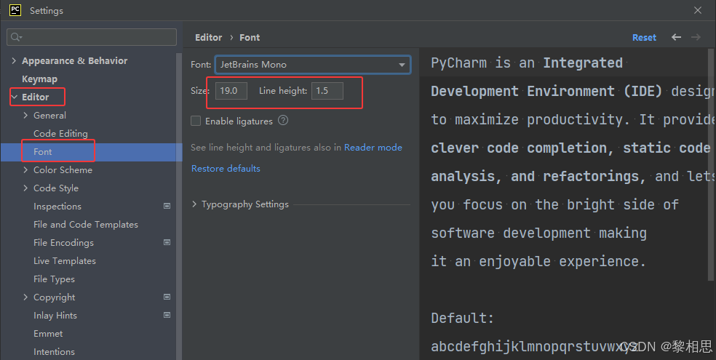Viewport: 716px width, 360px height.
Task: Open Live Templates settings page
Action: (x=65, y=261)
